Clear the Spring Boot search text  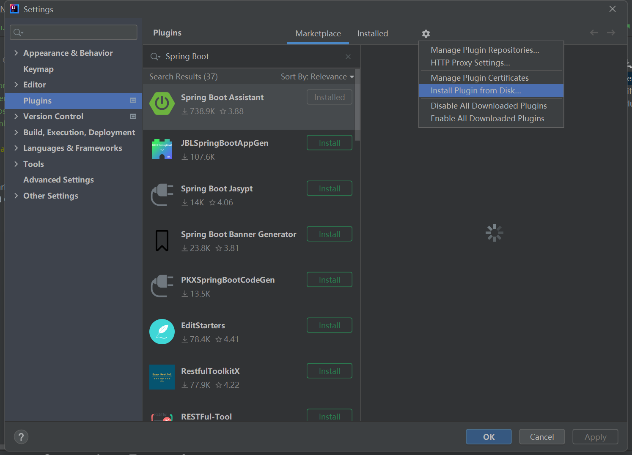pyautogui.click(x=348, y=57)
